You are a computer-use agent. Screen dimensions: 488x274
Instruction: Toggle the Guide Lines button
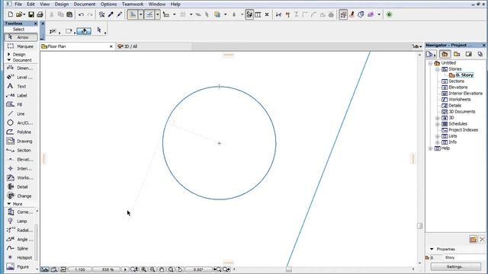(x=133, y=14)
